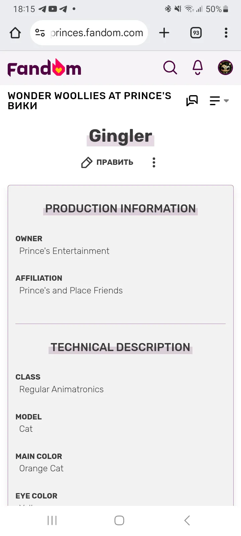Open the notifications bell
Image resolution: width=241 pixels, height=536 pixels.
pyautogui.click(x=198, y=68)
